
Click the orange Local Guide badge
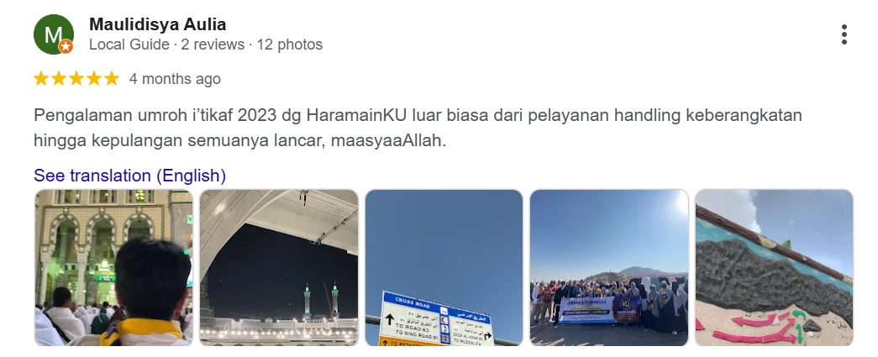tap(66, 46)
